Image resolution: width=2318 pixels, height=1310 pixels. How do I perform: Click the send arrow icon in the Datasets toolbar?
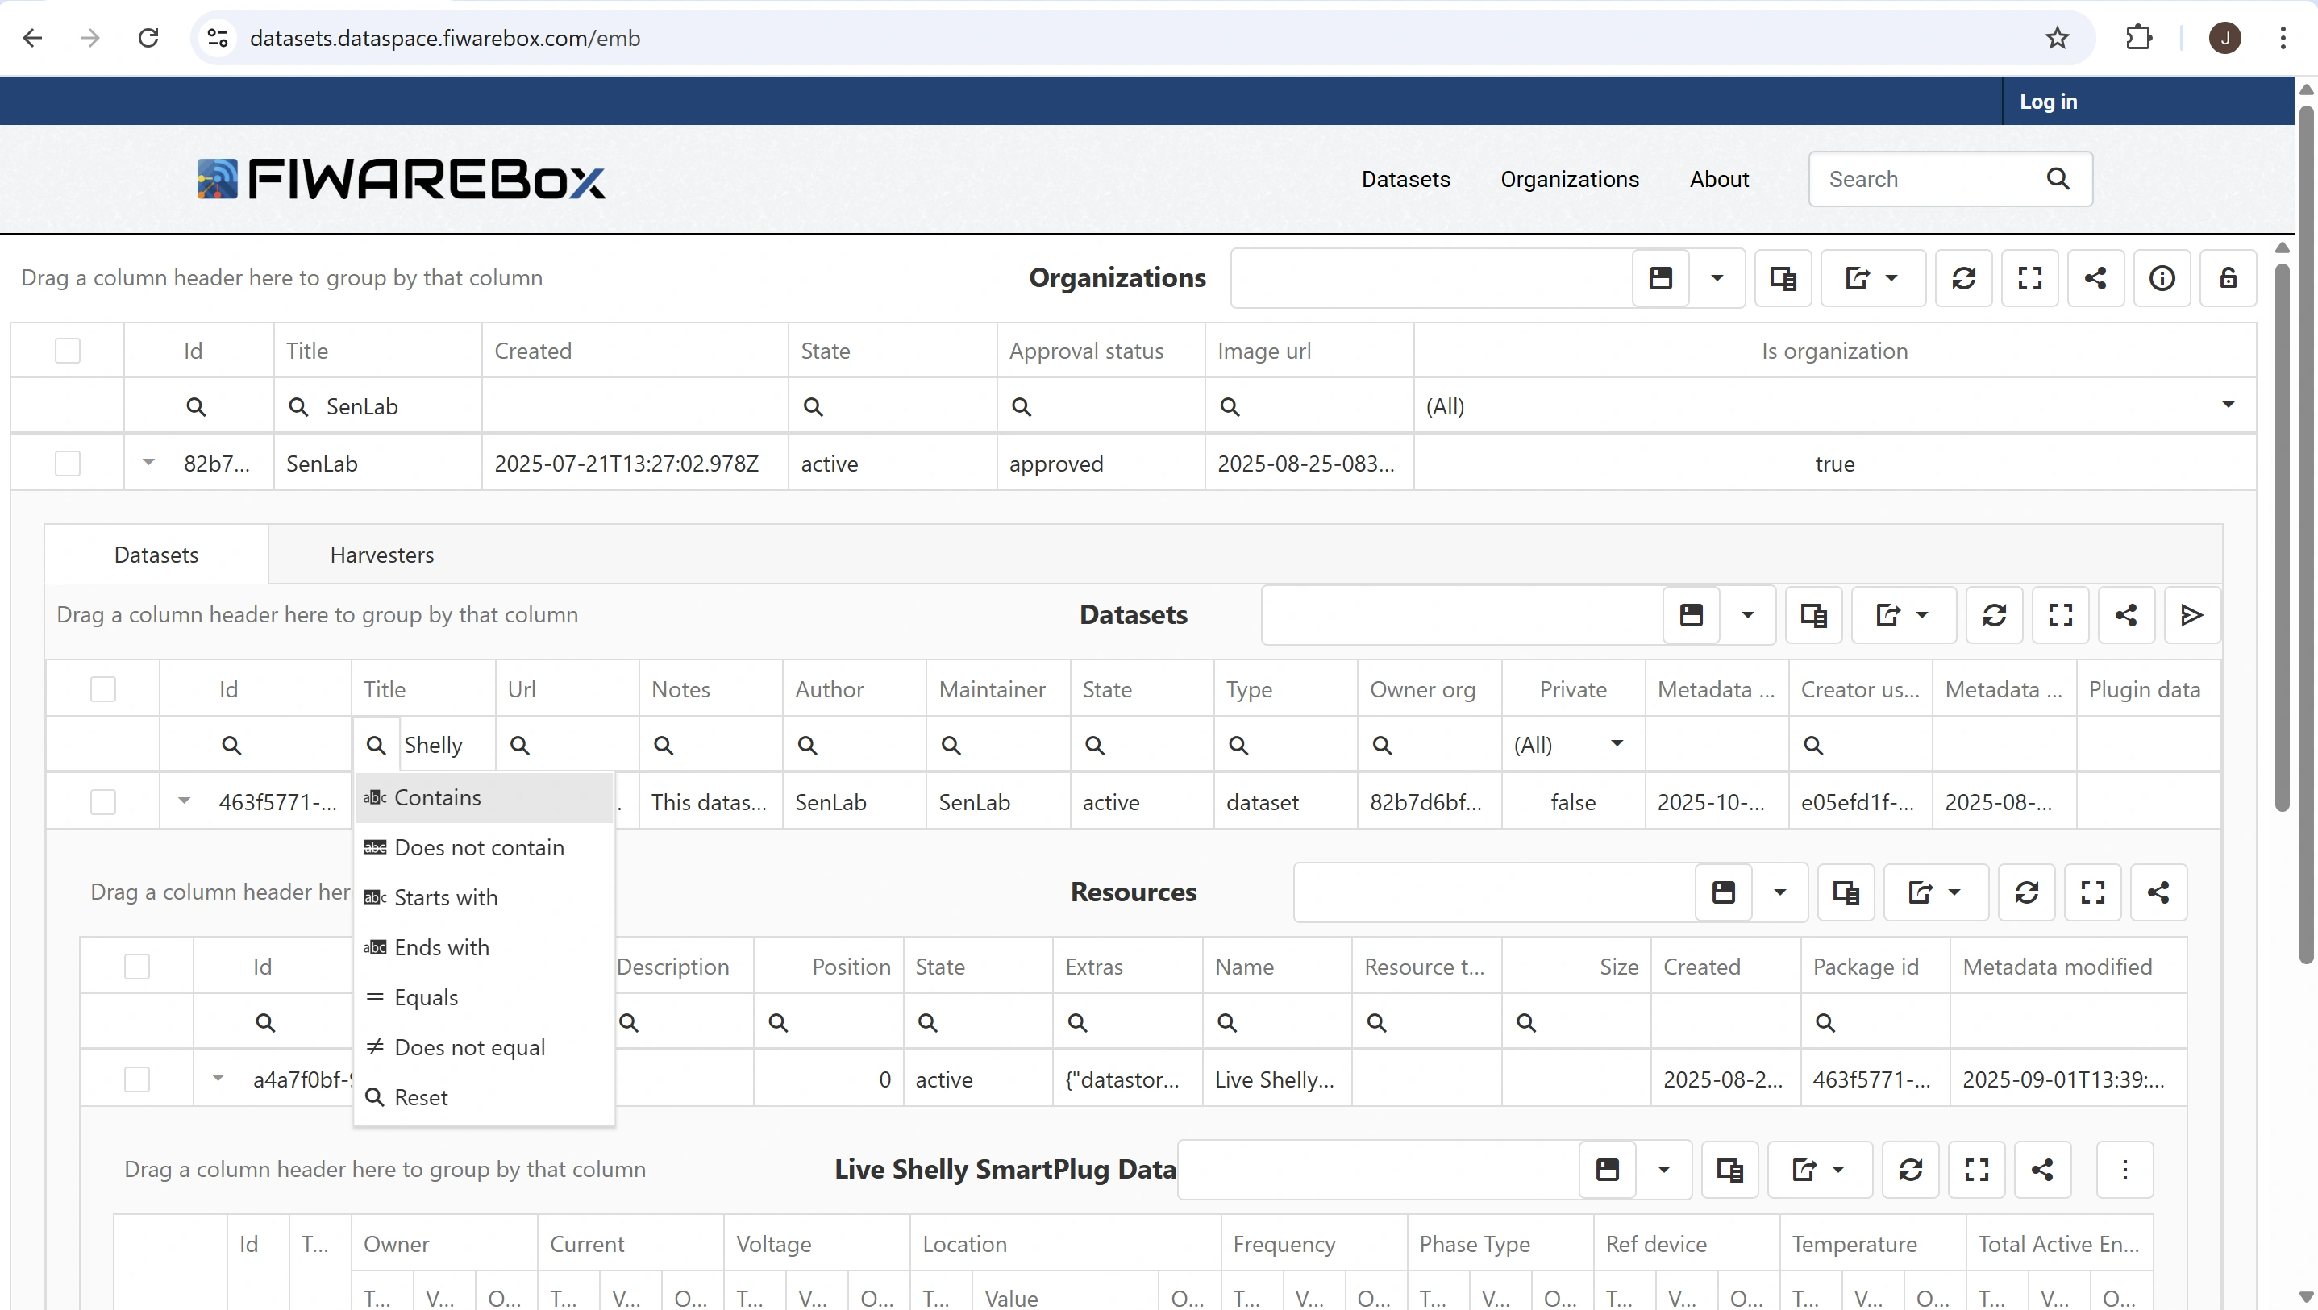point(2191,615)
